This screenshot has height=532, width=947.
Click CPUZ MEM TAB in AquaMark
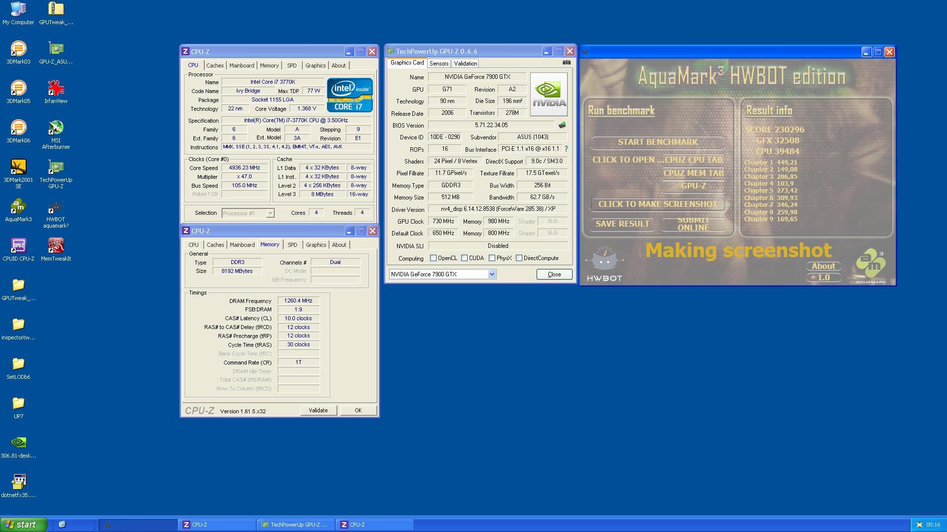[693, 173]
